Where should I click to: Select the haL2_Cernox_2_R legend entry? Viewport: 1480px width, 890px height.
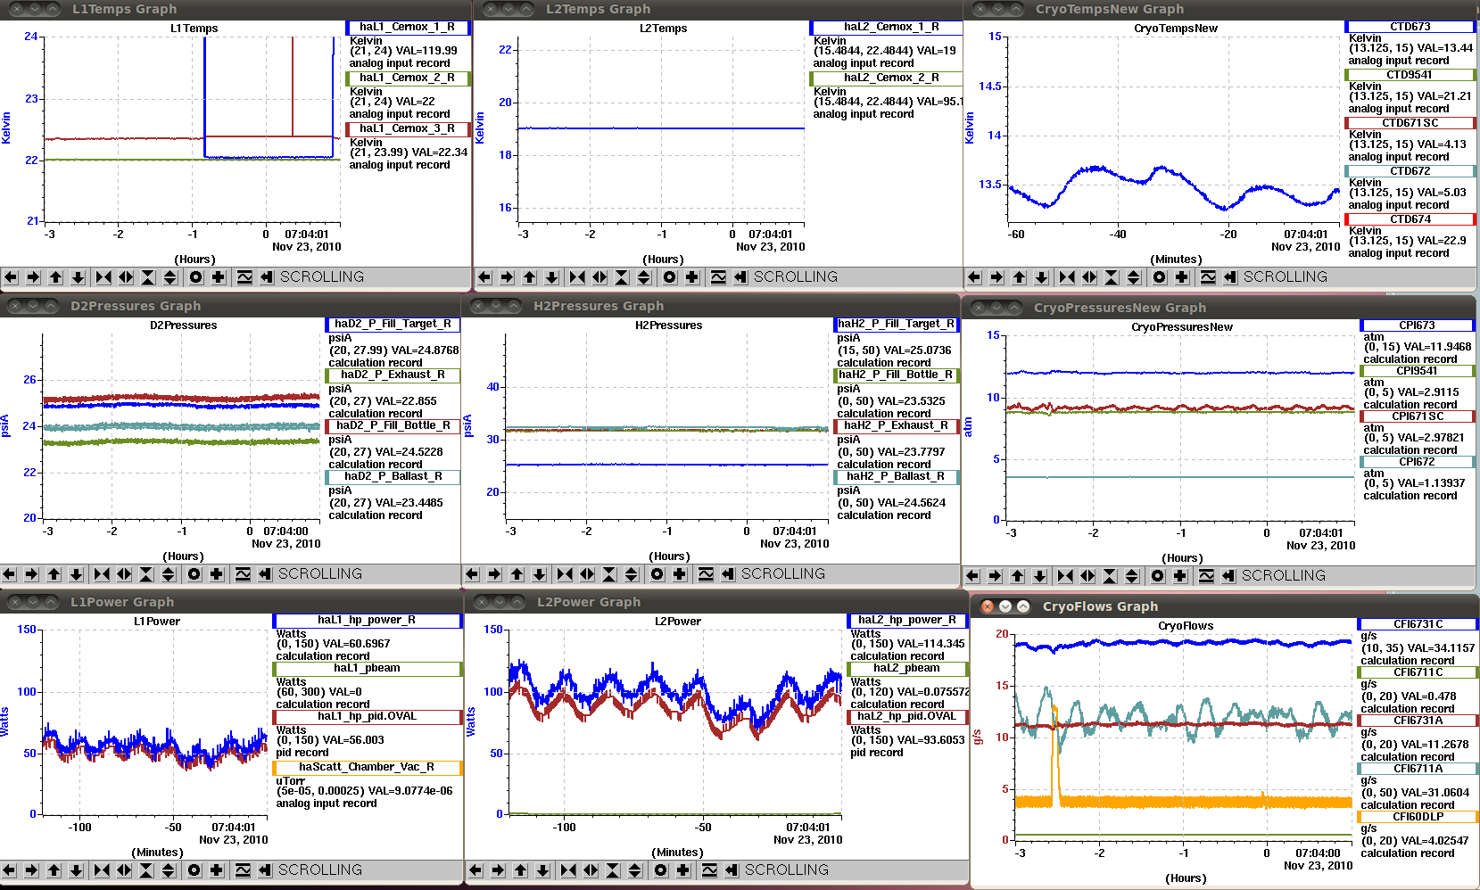[887, 78]
